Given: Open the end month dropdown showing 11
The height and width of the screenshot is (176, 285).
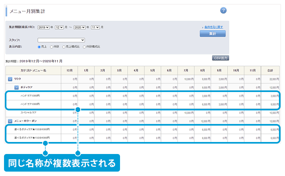Looking at the screenshot, I should [95, 27].
